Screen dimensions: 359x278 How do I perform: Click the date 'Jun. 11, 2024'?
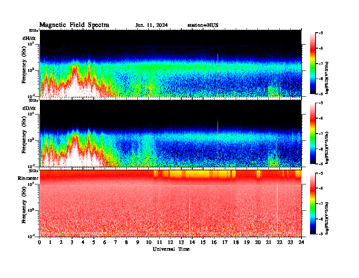pyautogui.click(x=151, y=25)
